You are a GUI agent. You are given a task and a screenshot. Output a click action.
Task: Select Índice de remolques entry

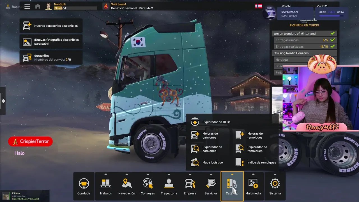(255, 162)
